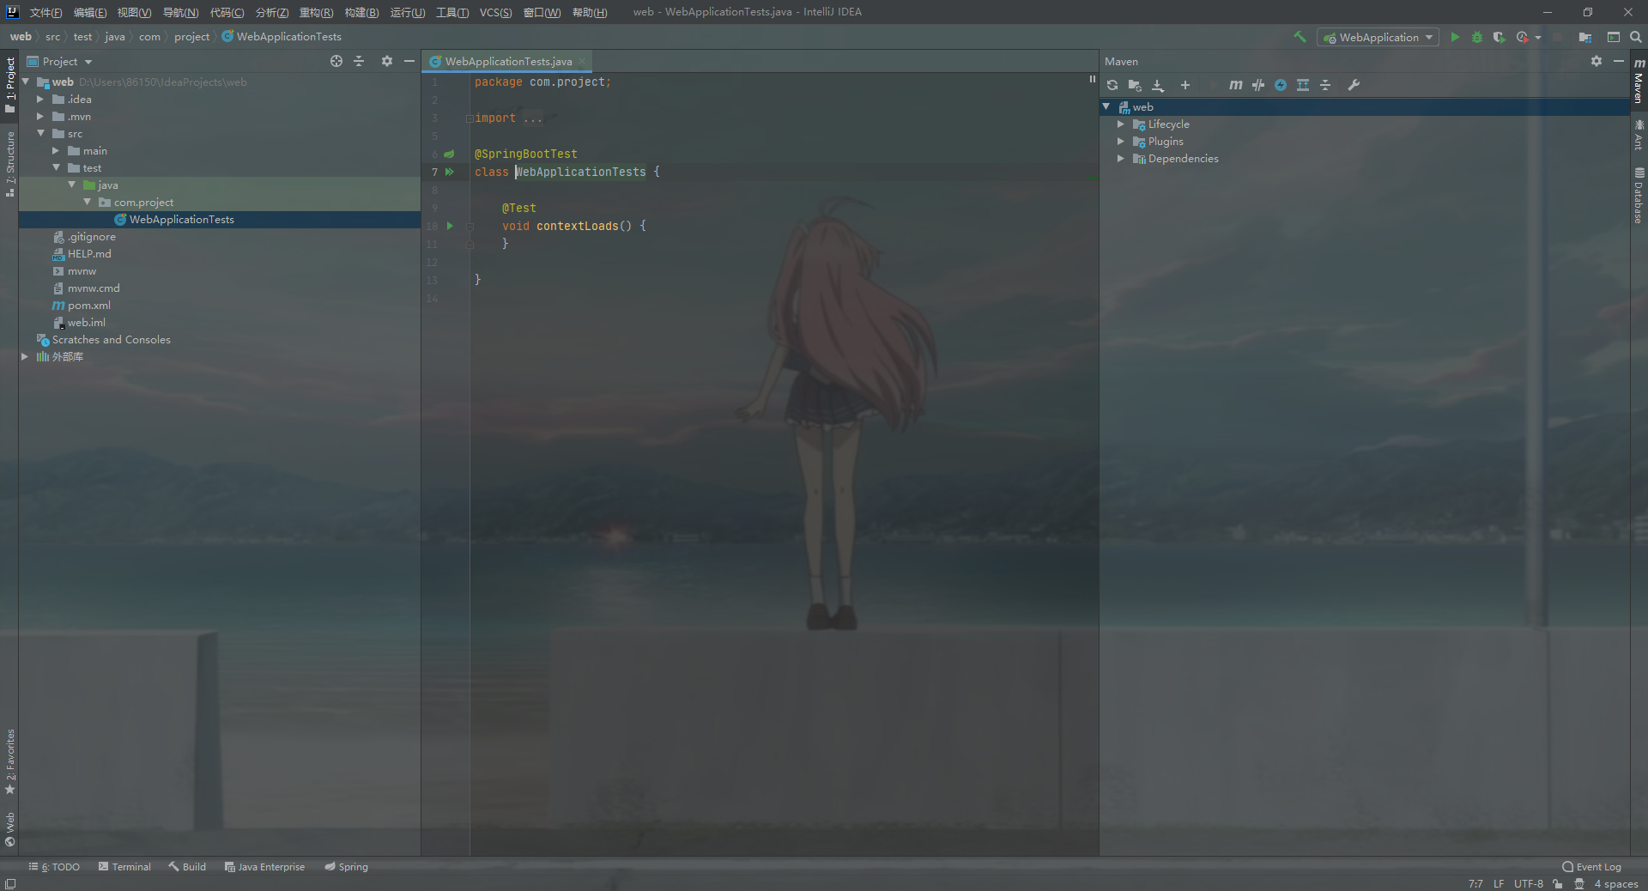Open Structure side tool tab

(x=10, y=164)
